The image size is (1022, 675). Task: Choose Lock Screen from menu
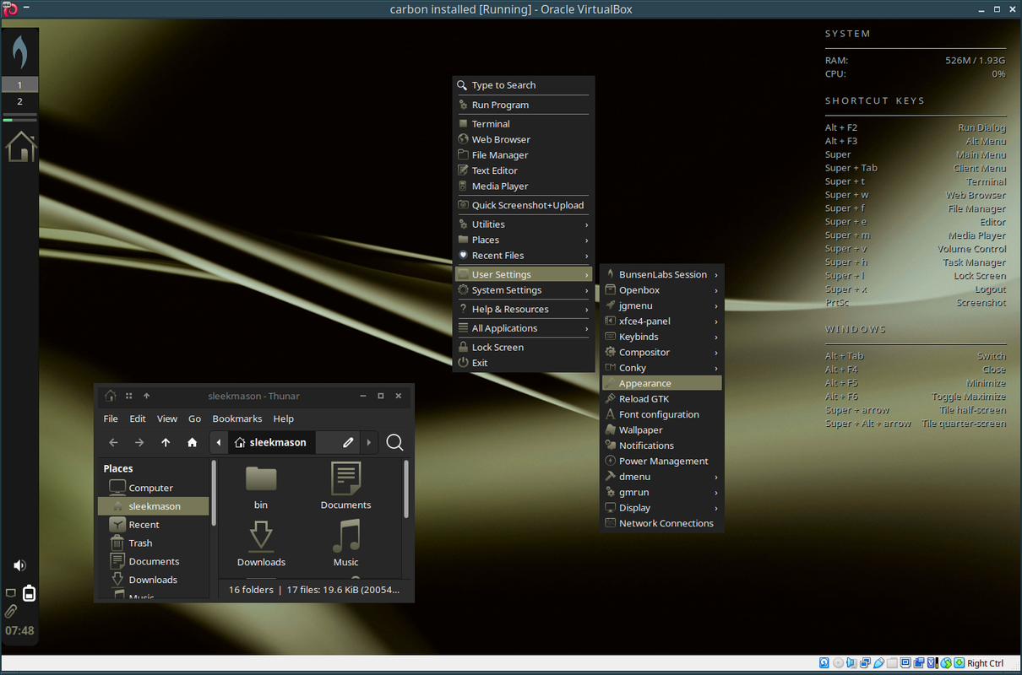pyautogui.click(x=523, y=348)
